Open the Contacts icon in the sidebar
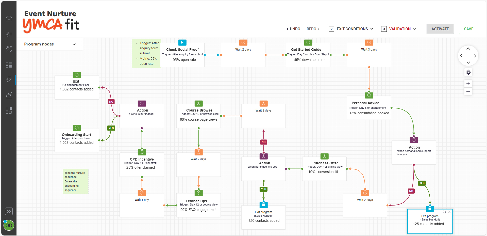 [x=9, y=34]
